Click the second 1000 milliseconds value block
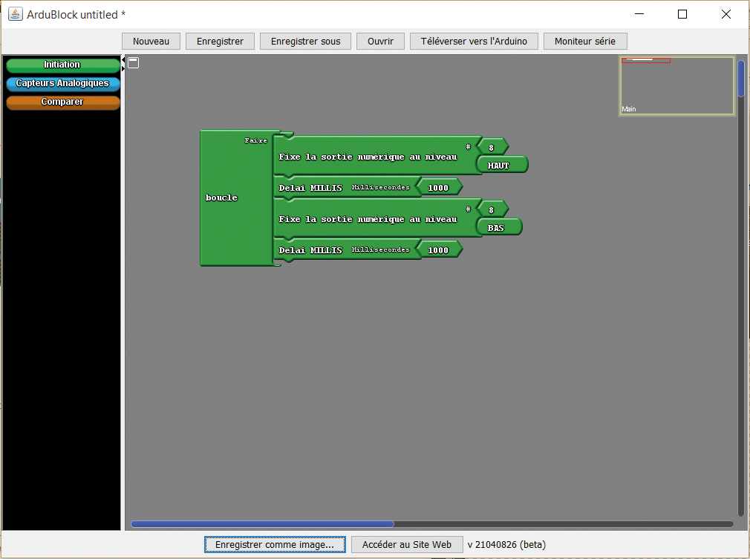This screenshot has width=750, height=559. pos(439,250)
